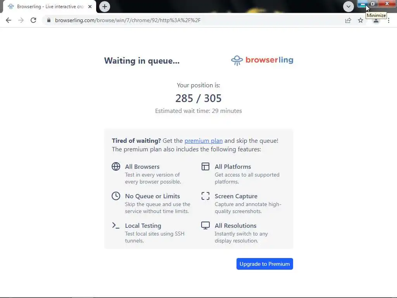The width and height of the screenshot is (397, 298).
Task: Reload the Browserling page
Action: (x=33, y=20)
